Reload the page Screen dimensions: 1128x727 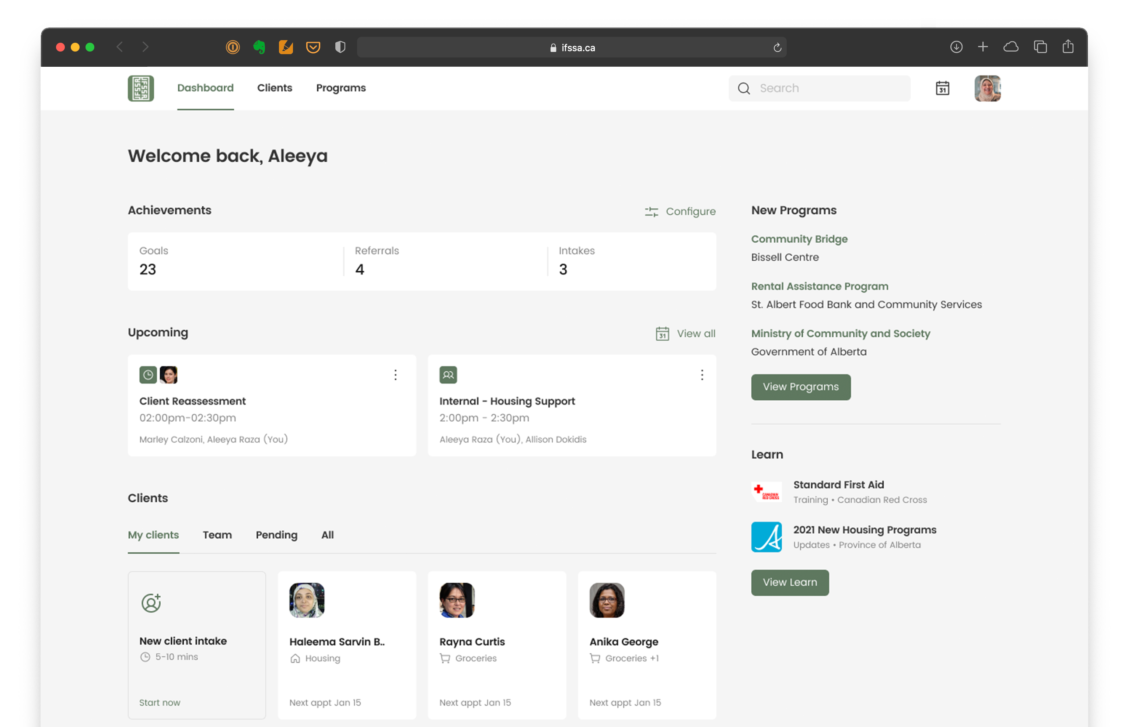(777, 47)
